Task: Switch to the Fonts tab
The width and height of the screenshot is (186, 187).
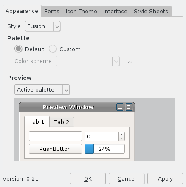Action: (52, 11)
